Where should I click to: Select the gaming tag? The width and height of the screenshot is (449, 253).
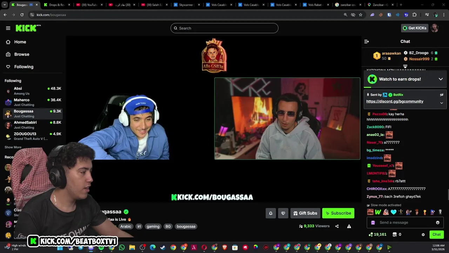point(153,226)
